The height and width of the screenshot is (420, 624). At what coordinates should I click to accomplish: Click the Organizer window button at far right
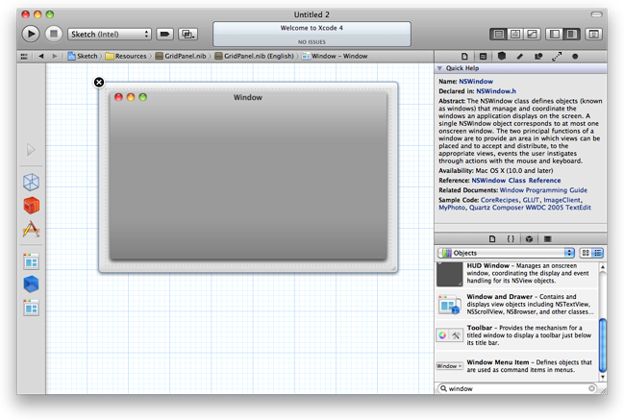(594, 35)
